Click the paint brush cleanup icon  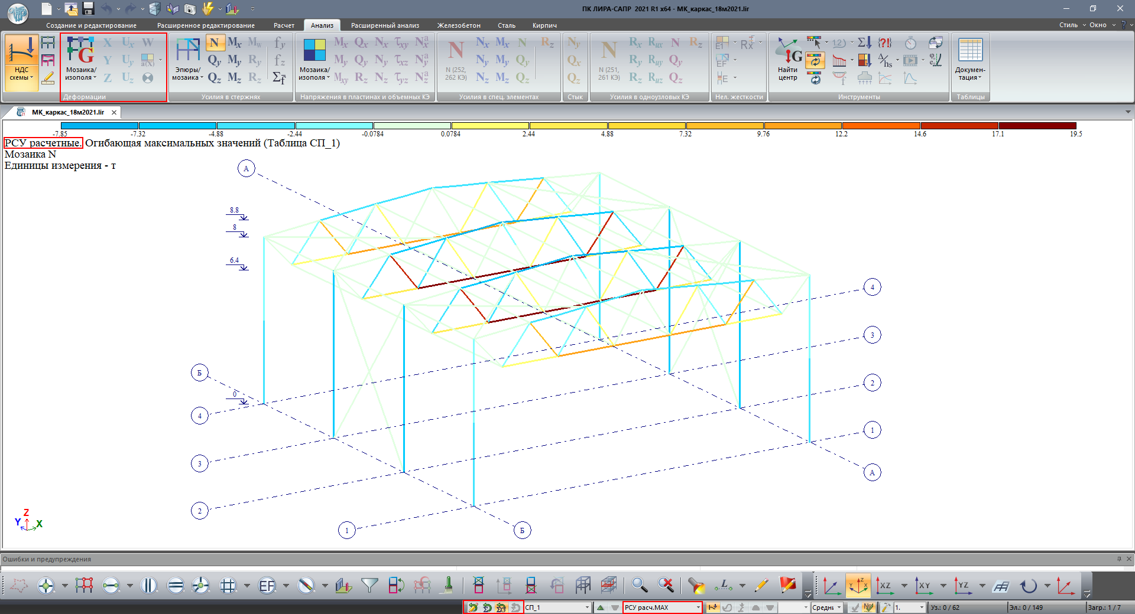pos(448,585)
